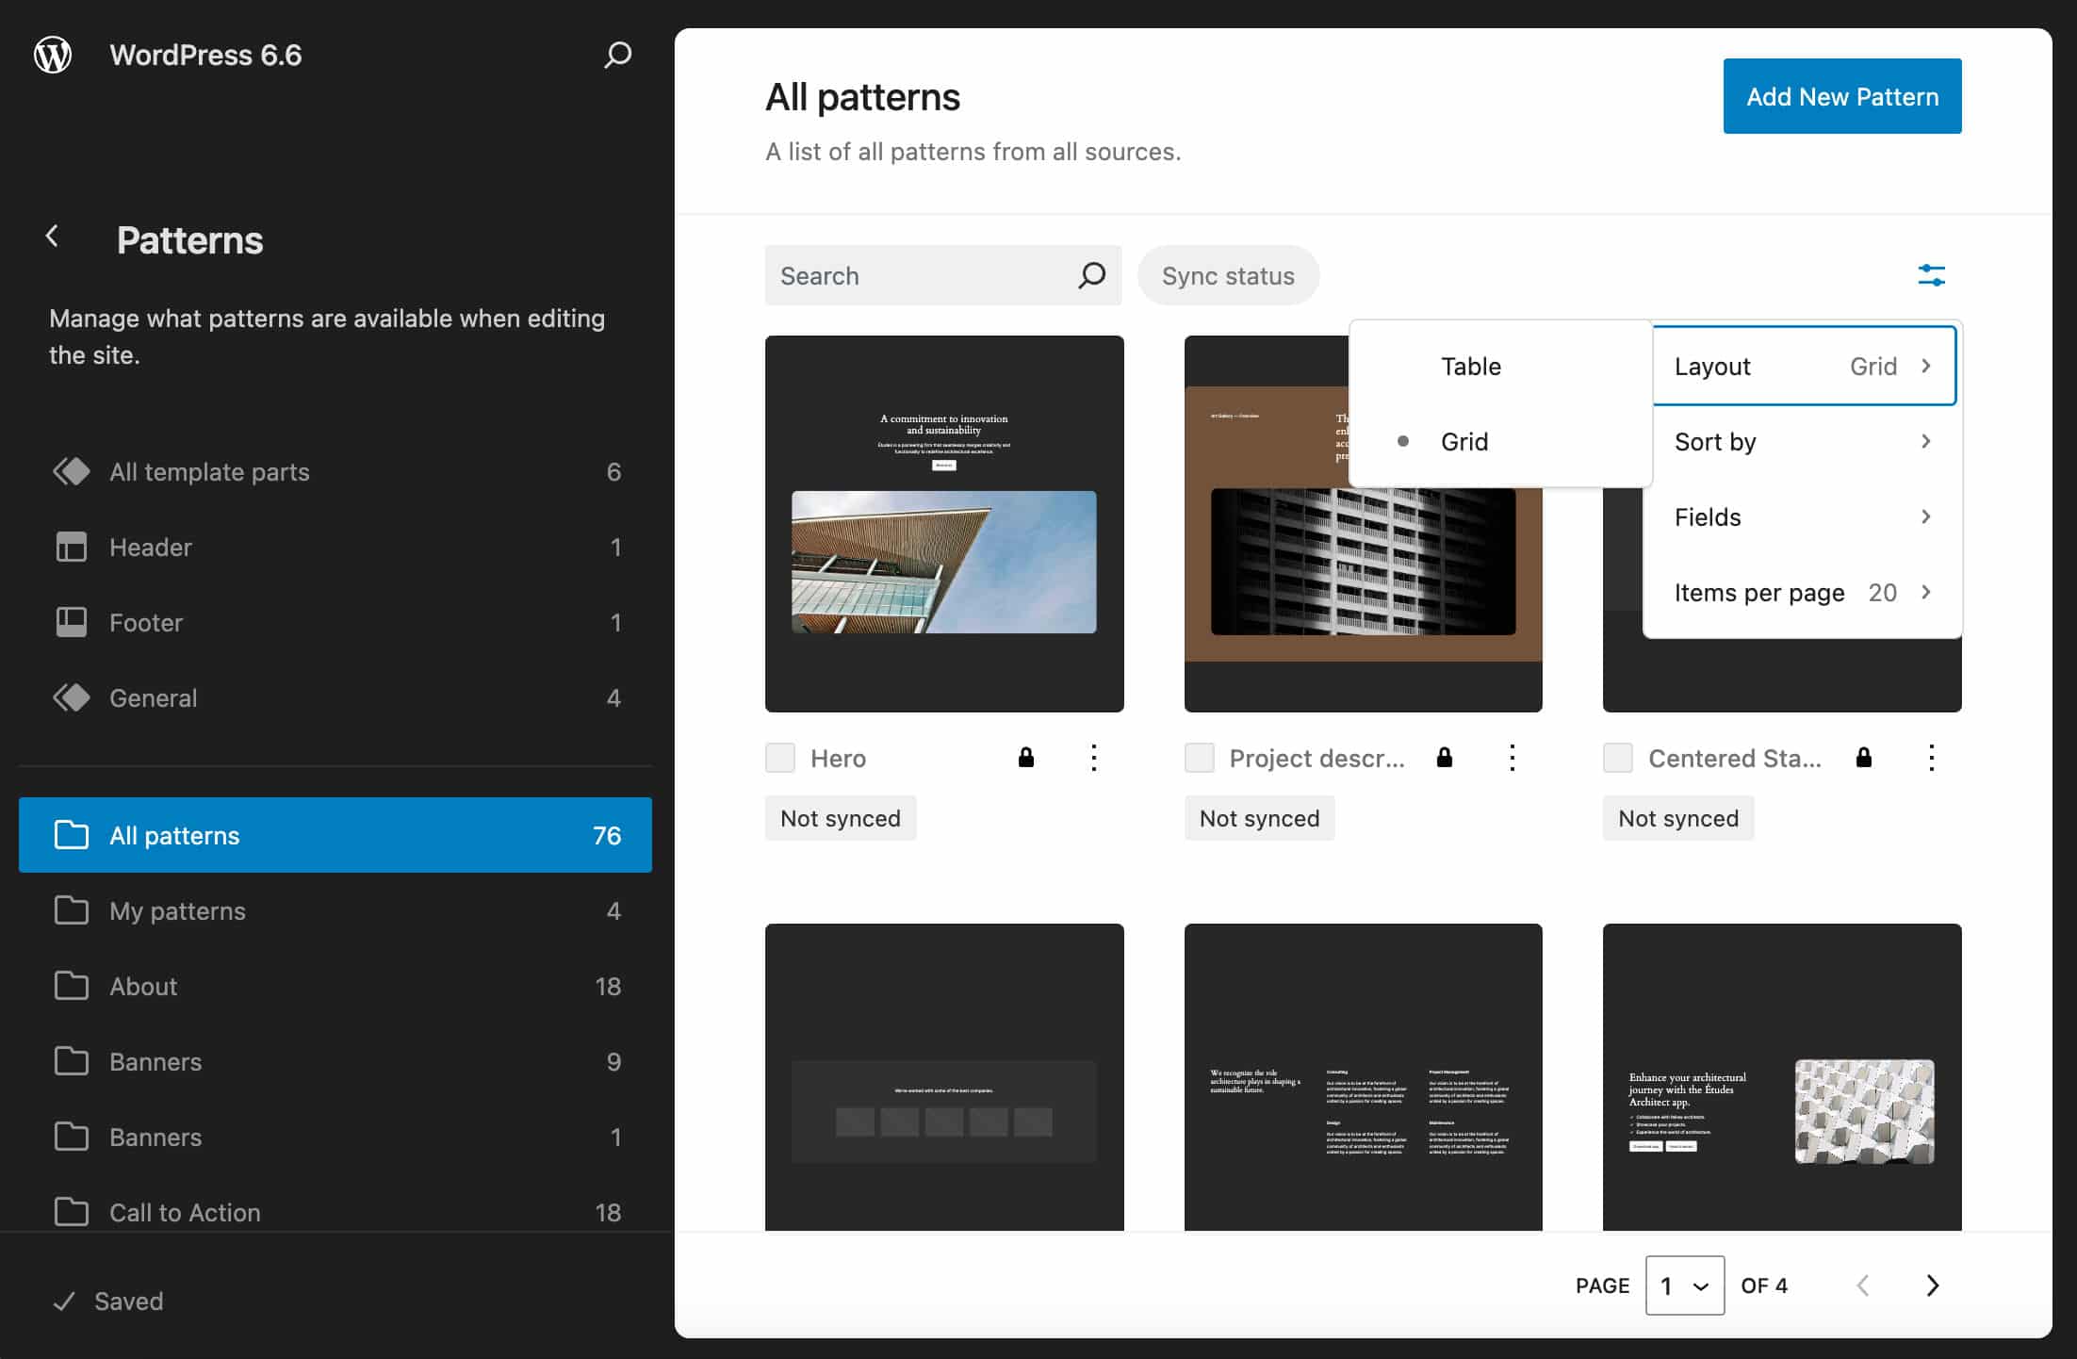Click the lock icon on the Hero pattern
2077x1359 pixels.
point(1026,757)
